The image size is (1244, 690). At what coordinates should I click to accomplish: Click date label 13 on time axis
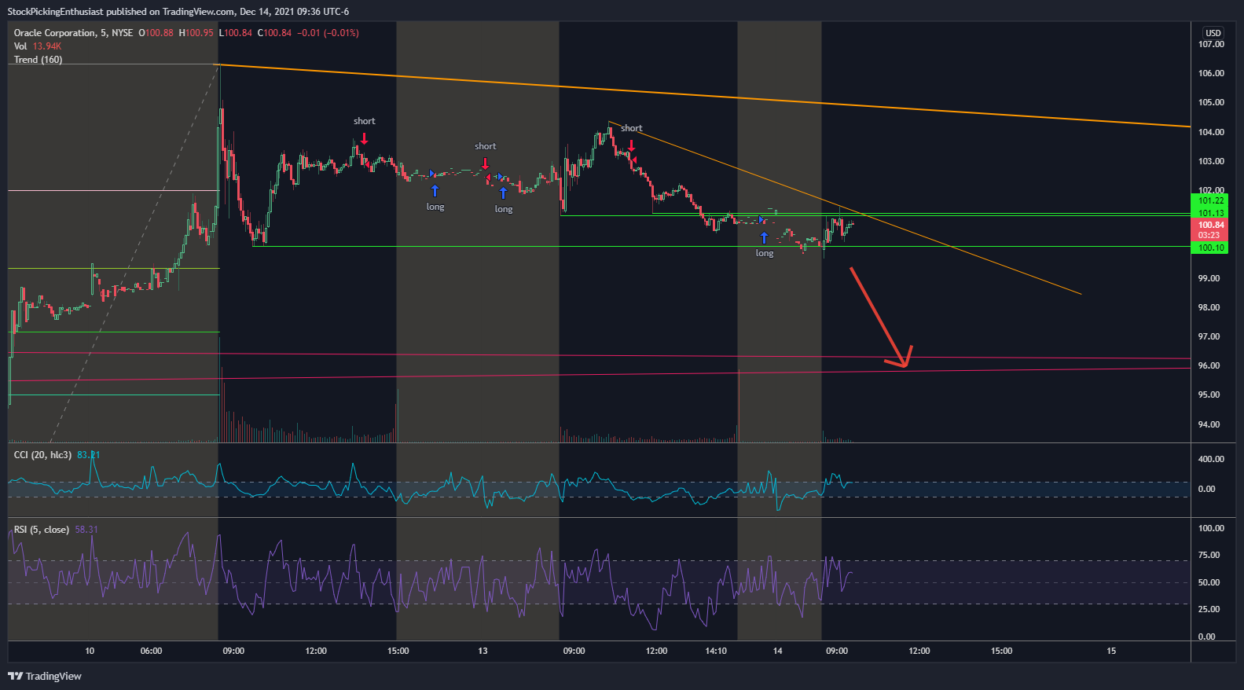(x=483, y=651)
